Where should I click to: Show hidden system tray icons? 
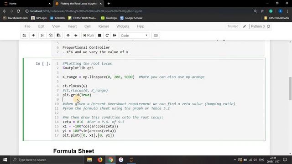(235, 160)
